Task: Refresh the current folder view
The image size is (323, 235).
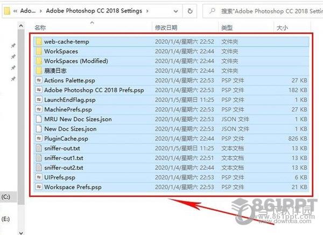Action: point(190,11)
